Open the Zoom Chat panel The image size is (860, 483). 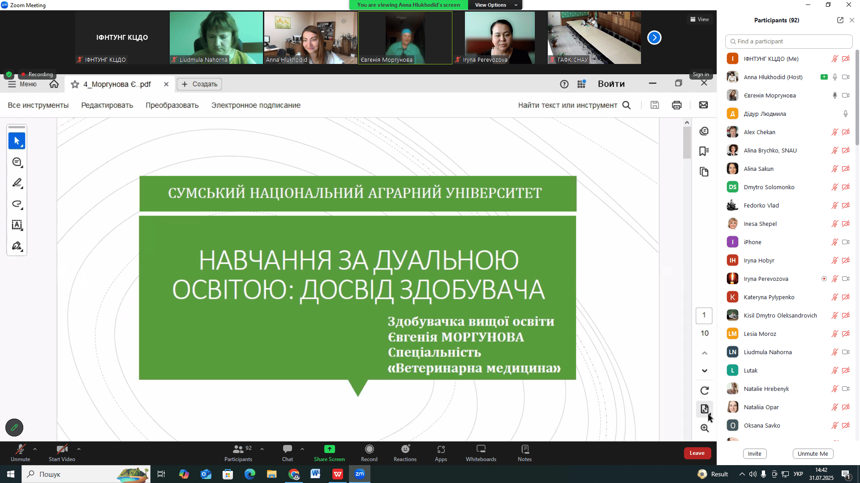click(288, 453)
